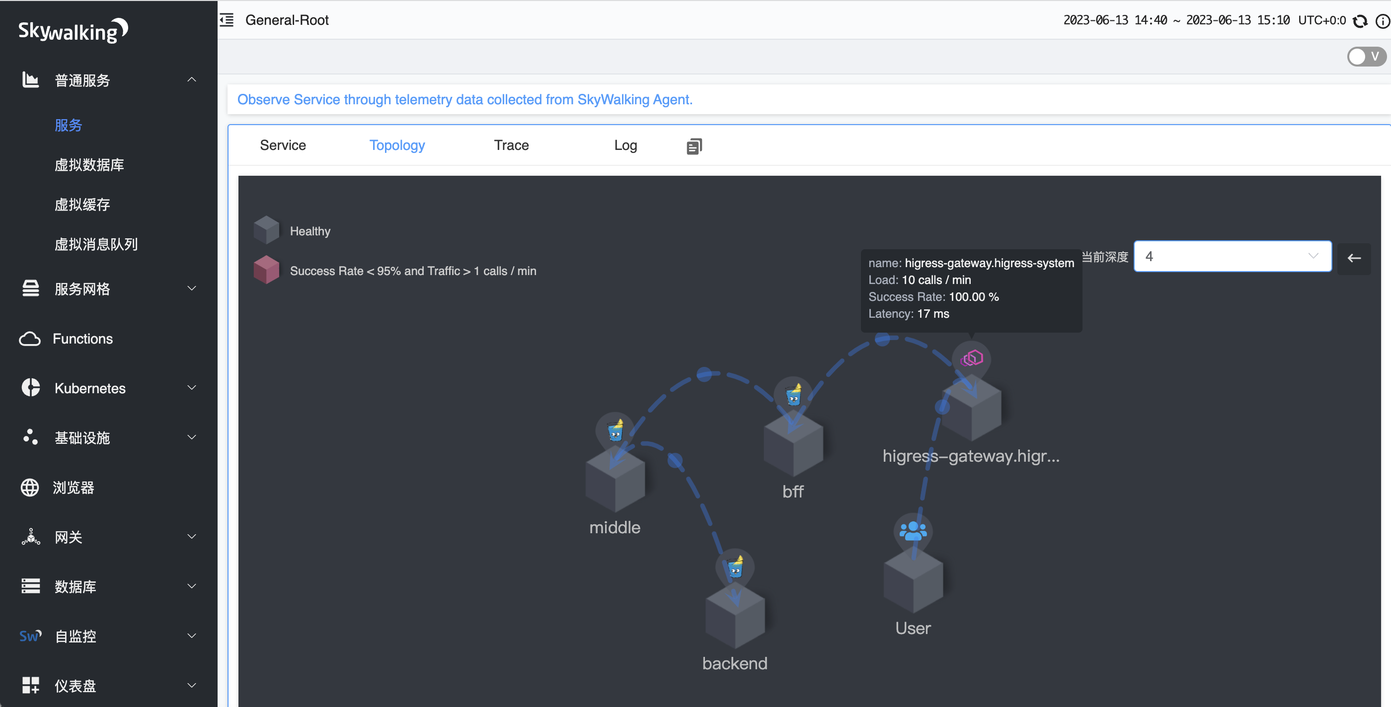
Task: Click the sidebar collapse menu icon
Action: pos(227,20)
